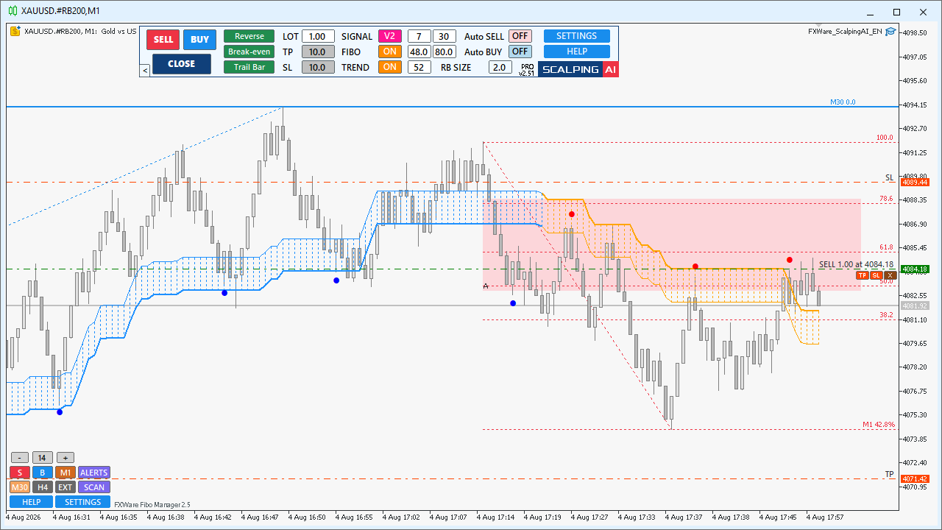Edit the TP value field 10.0
Screen dimensions: 942x530
318,52
